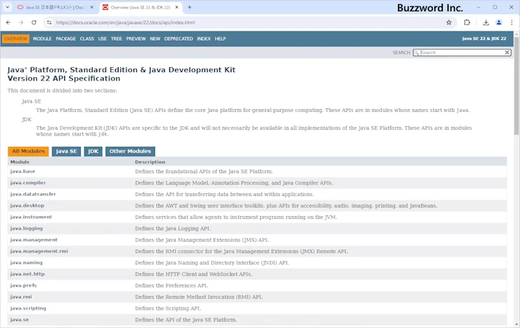The image size is (520, 328).
Task: Click the page's vertical scrollbar thumb
Action: click(x=516, y=87)
